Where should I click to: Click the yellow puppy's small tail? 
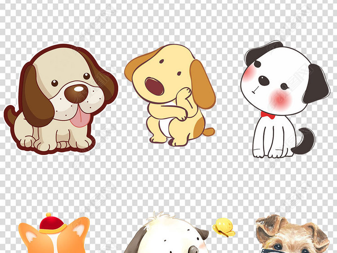[208, 132]
